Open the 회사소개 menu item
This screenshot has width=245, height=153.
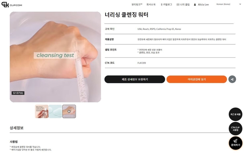151,5
